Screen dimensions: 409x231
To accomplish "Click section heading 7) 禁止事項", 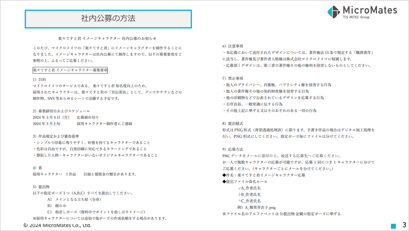I will tap(232, 78).
